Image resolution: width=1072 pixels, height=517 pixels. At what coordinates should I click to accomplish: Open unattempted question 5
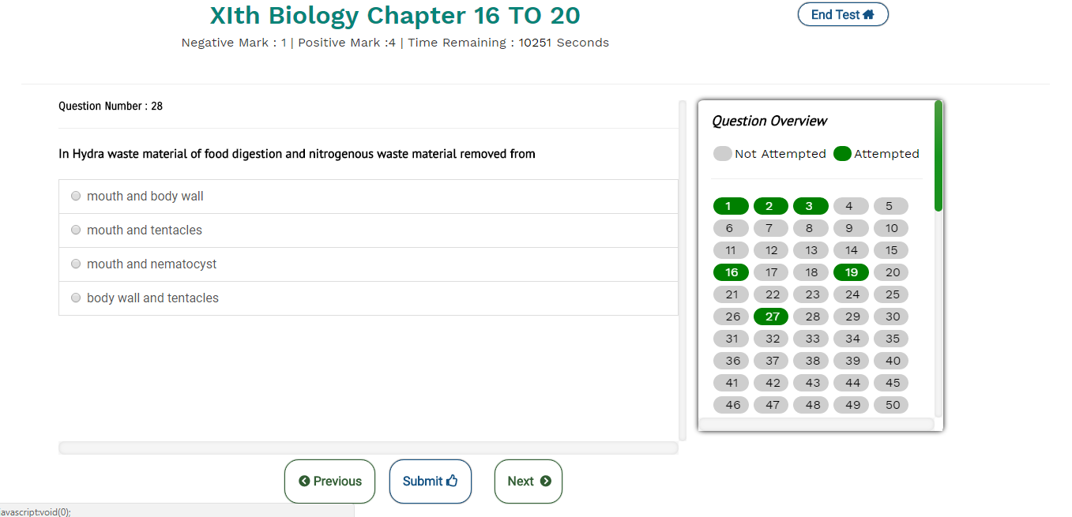(891, 206)
